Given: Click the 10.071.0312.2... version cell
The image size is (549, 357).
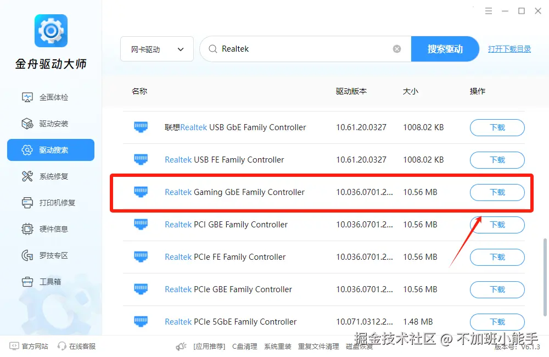Looking at the screenshot, I should [x=365, y=322].
